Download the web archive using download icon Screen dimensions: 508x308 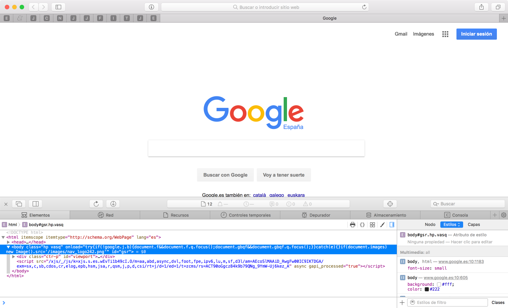(113, 203)
